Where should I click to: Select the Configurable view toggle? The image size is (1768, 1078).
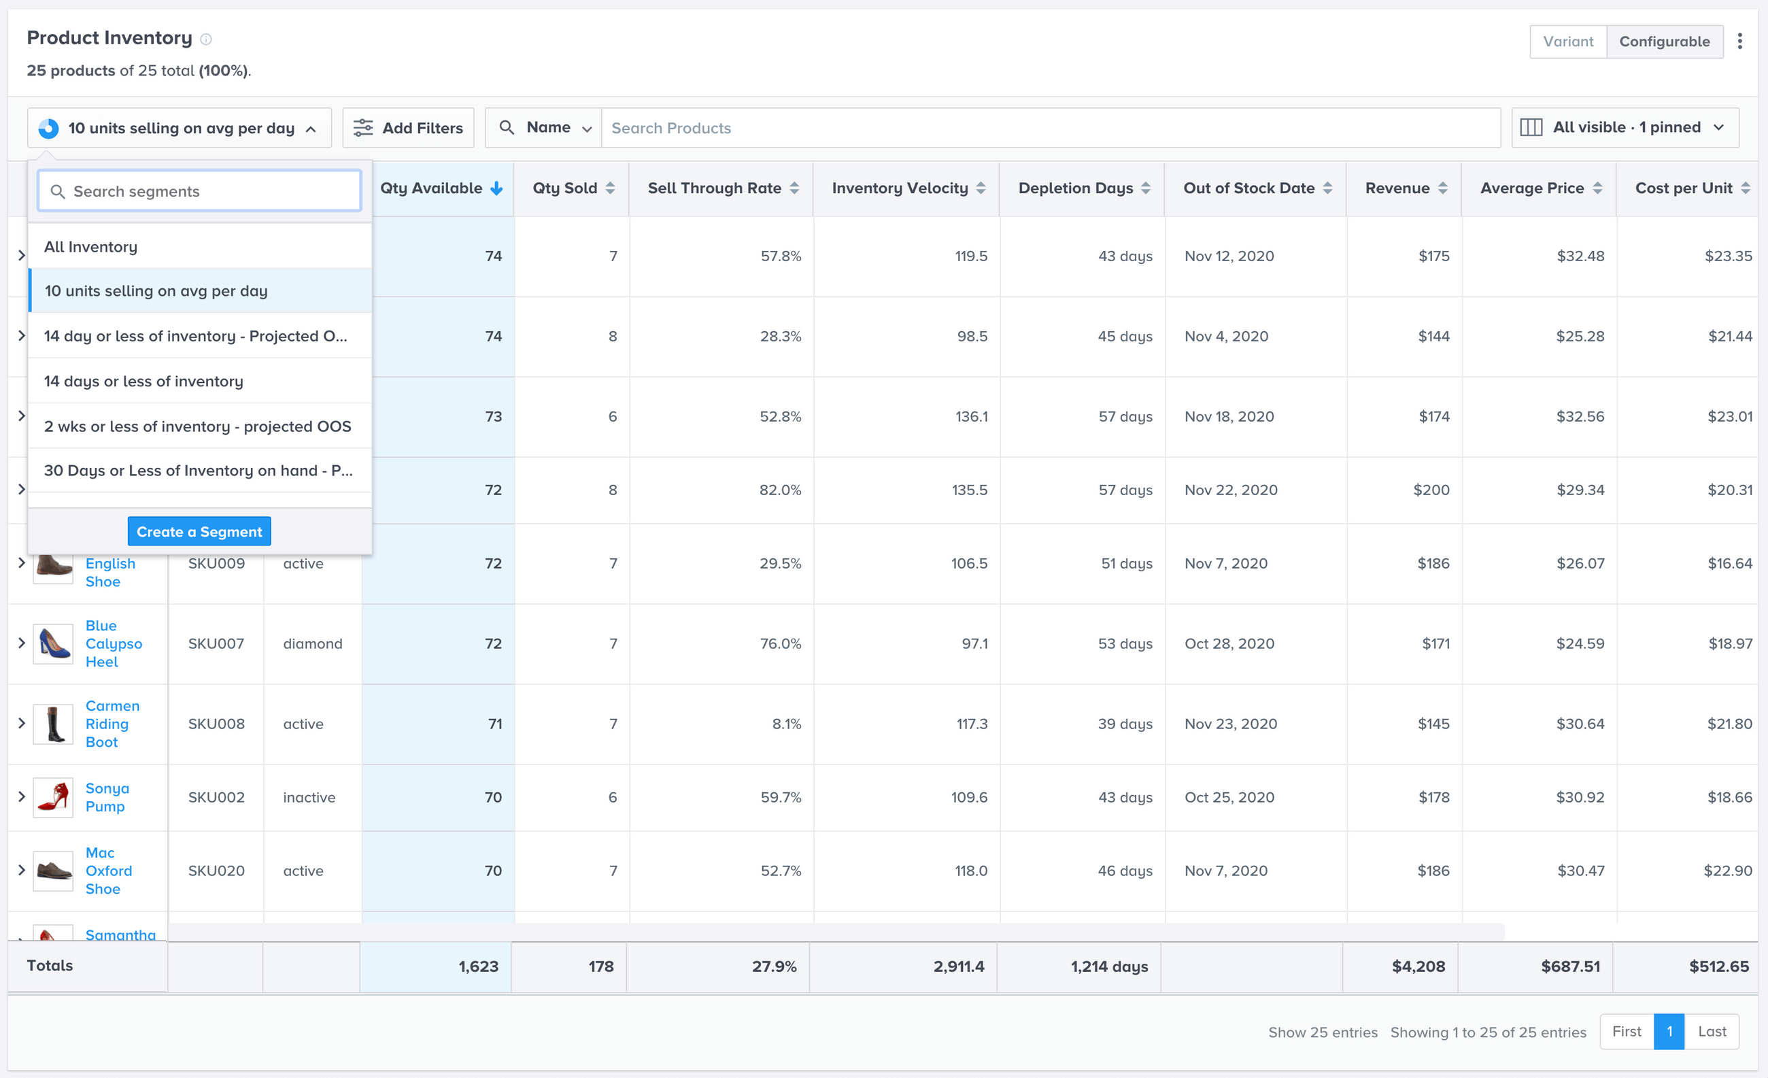(x=1665, y=41)
